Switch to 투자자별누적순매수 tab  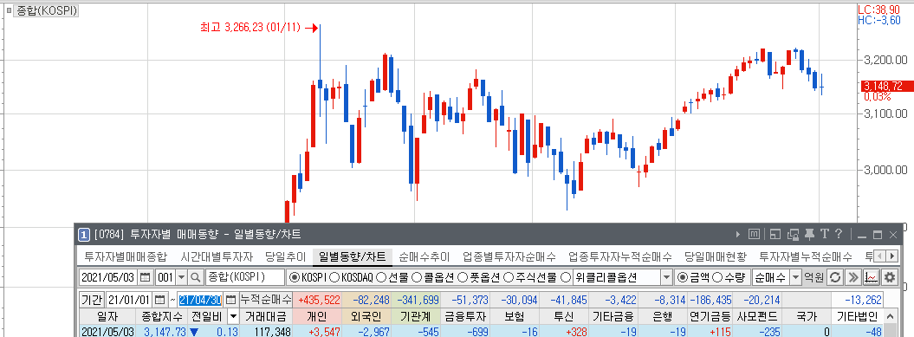[806, 256]
